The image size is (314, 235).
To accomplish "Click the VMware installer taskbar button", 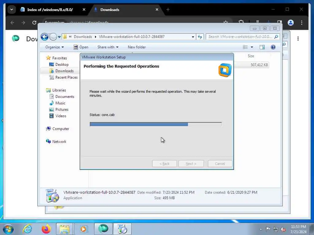I will [122, 229].
